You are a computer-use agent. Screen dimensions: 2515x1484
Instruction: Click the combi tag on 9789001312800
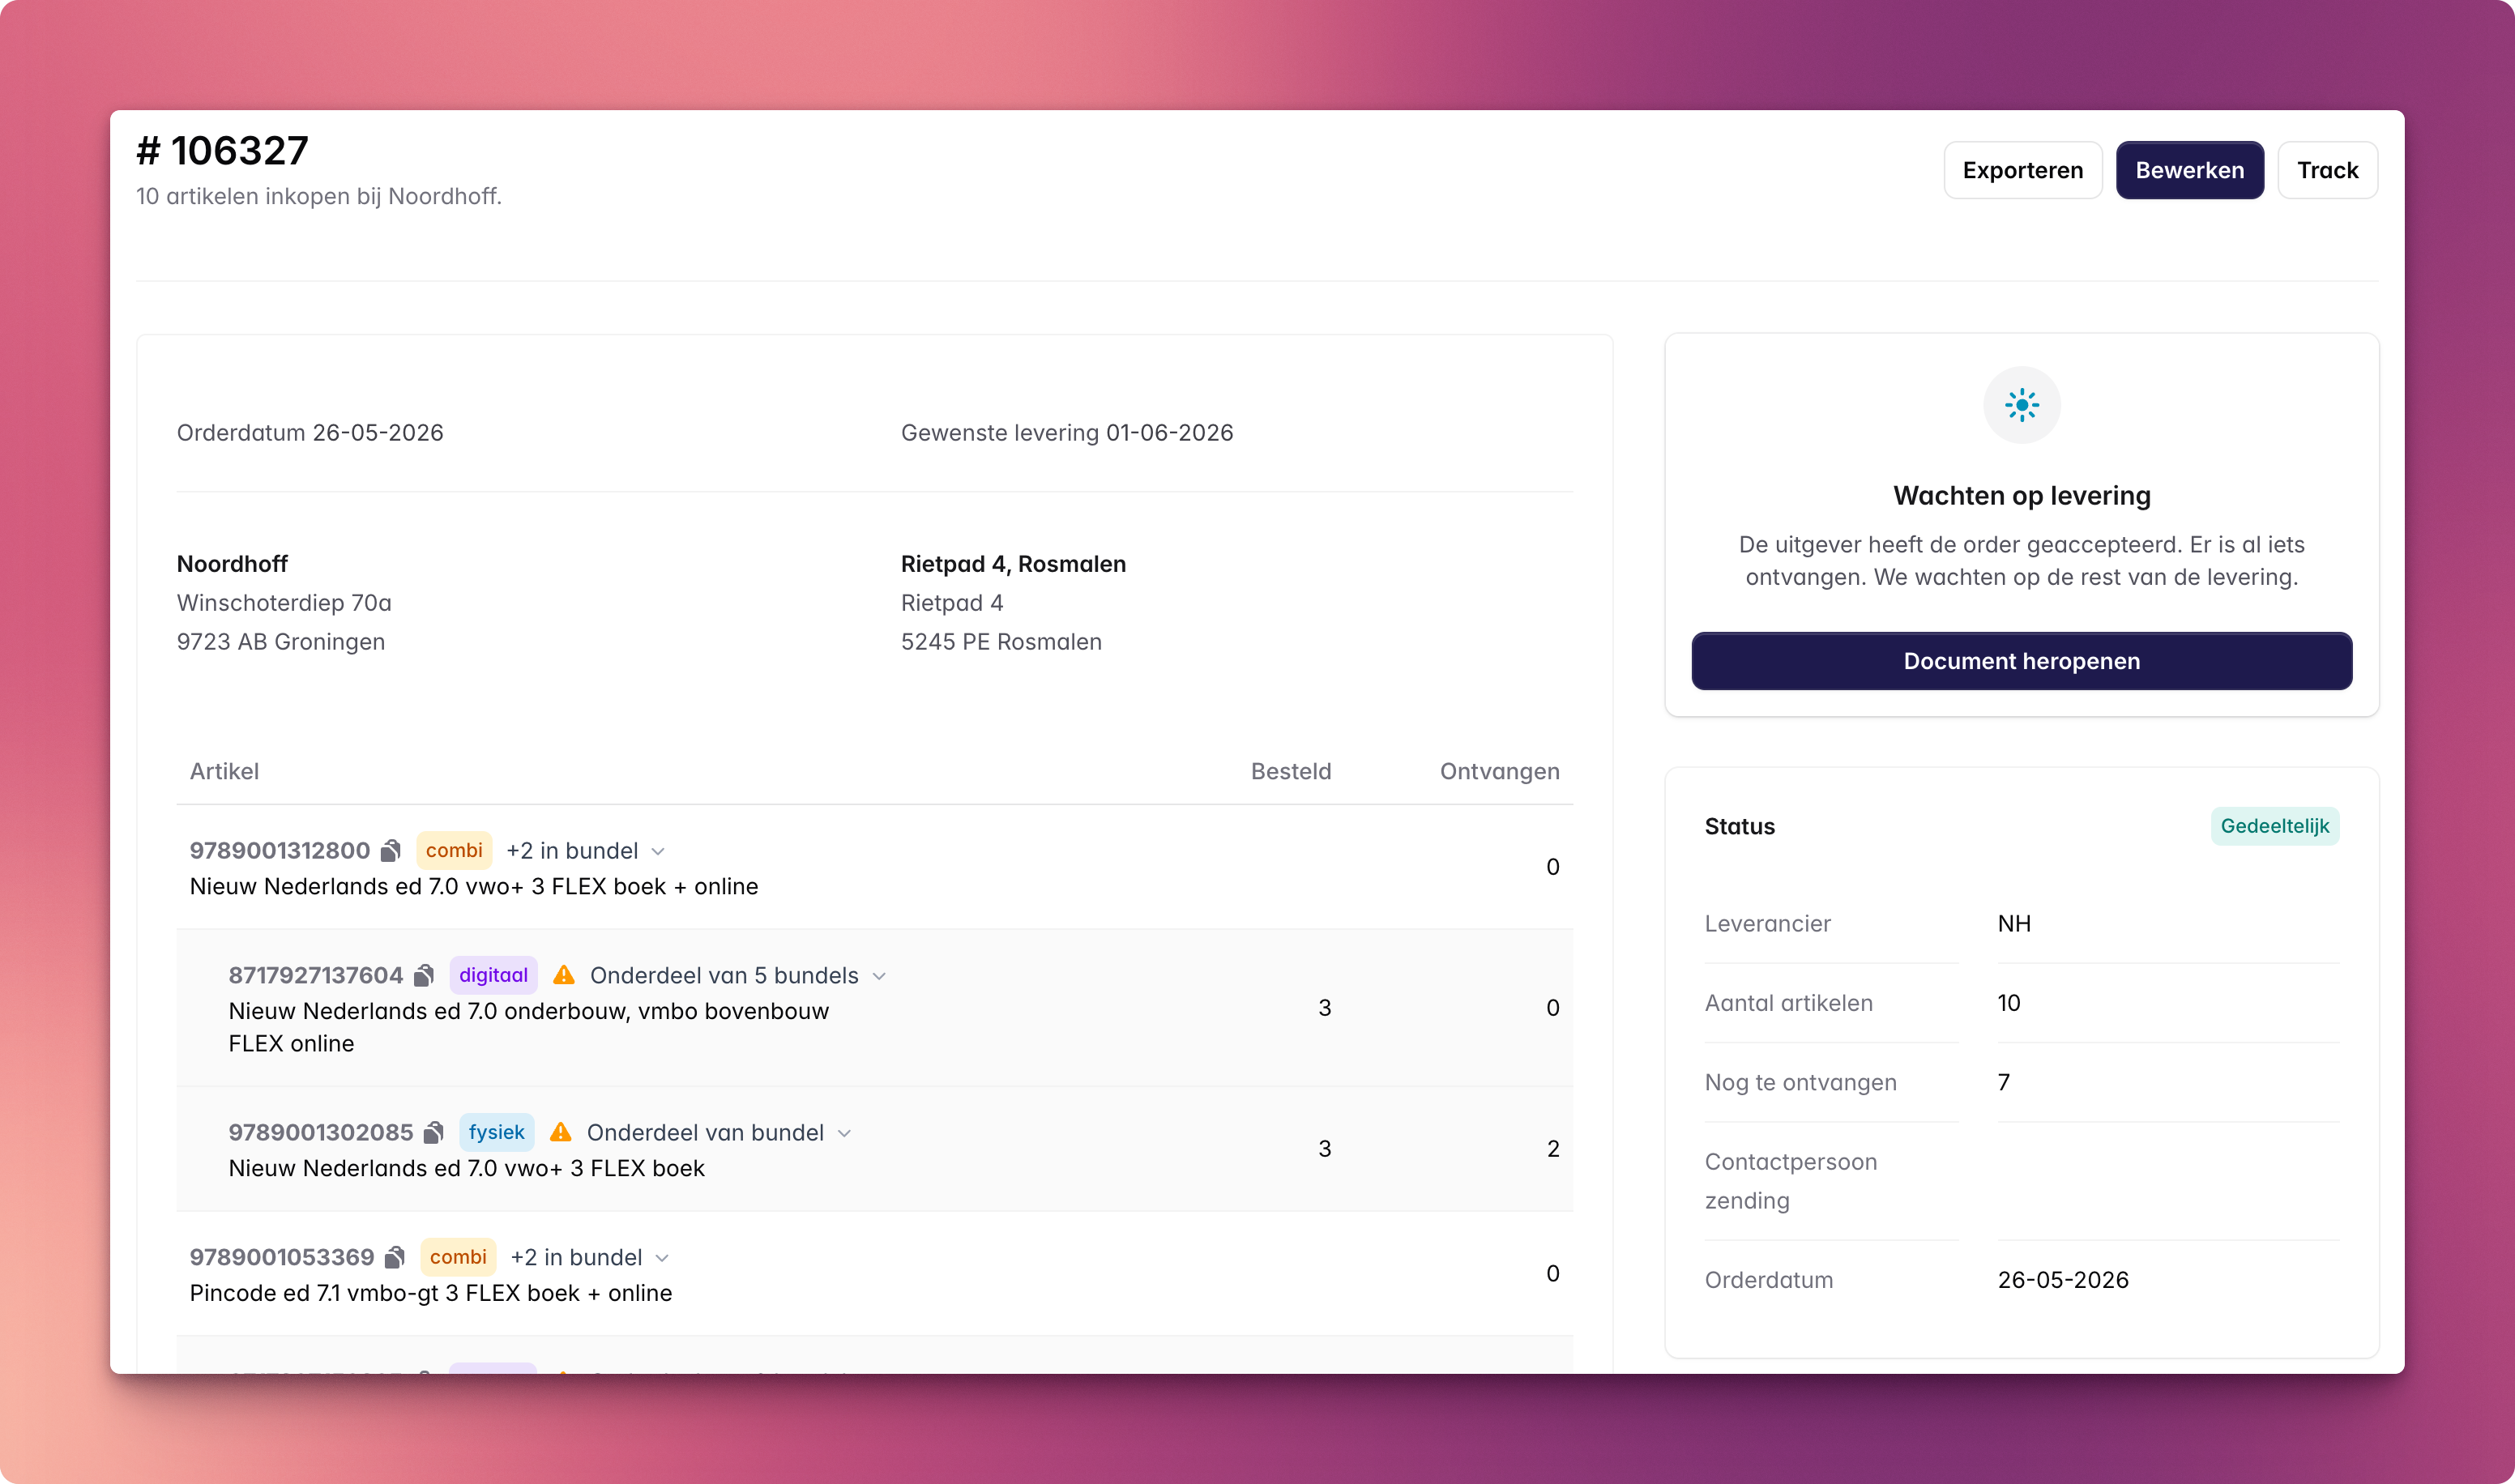click(x=454, y=850)
